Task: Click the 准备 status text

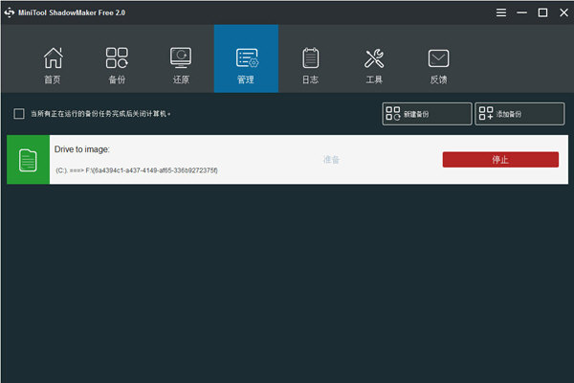Action: [331, 160]
